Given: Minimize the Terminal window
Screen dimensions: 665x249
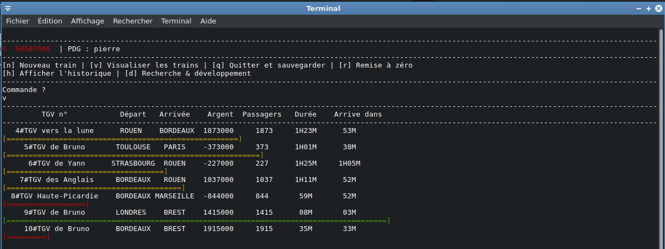Looking at the screenshot, I should (x=639, y=9).
